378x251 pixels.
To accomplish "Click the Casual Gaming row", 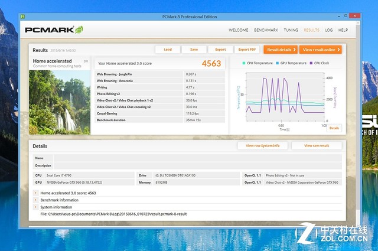I will click(x=160, y=113).
